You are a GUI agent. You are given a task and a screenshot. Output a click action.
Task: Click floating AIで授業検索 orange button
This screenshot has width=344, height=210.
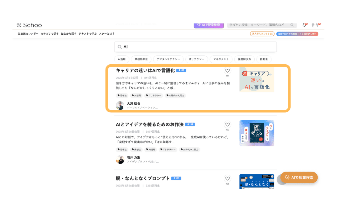point(299,178)
